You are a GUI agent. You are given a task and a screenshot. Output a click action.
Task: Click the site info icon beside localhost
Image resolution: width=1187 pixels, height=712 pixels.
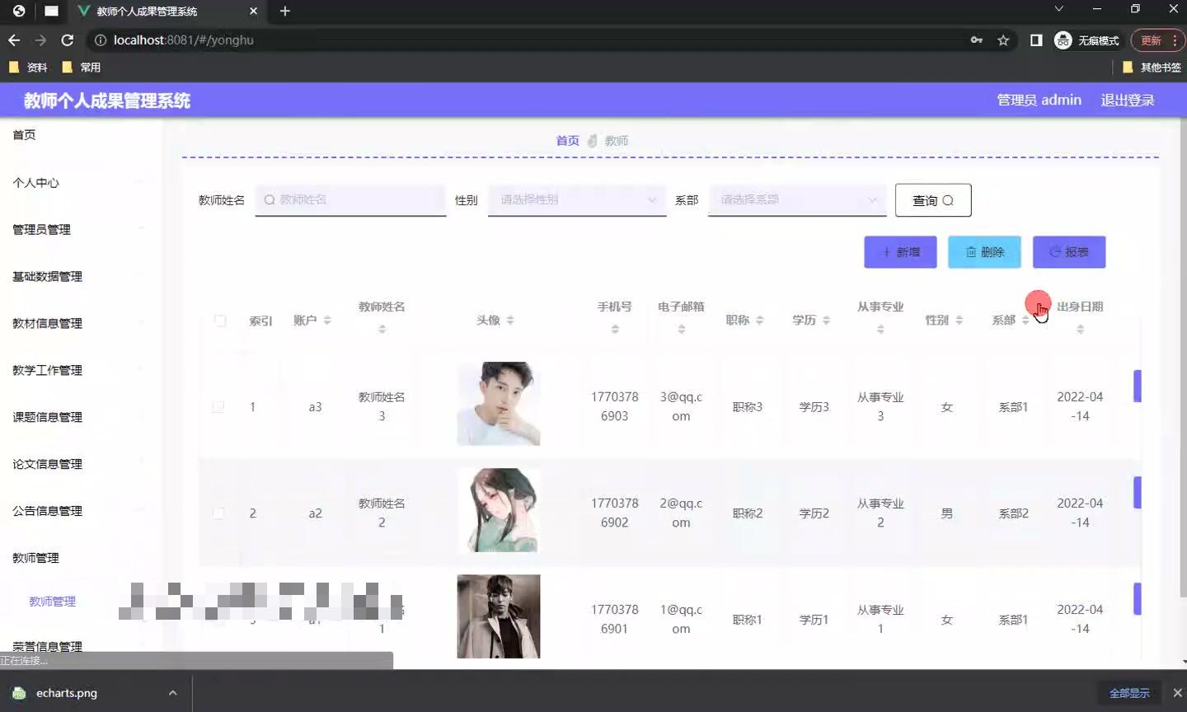pyautogui.click(x=101, y=40)
